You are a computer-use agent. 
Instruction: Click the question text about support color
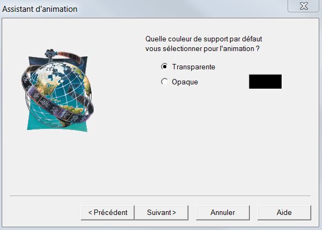point(204,44)
